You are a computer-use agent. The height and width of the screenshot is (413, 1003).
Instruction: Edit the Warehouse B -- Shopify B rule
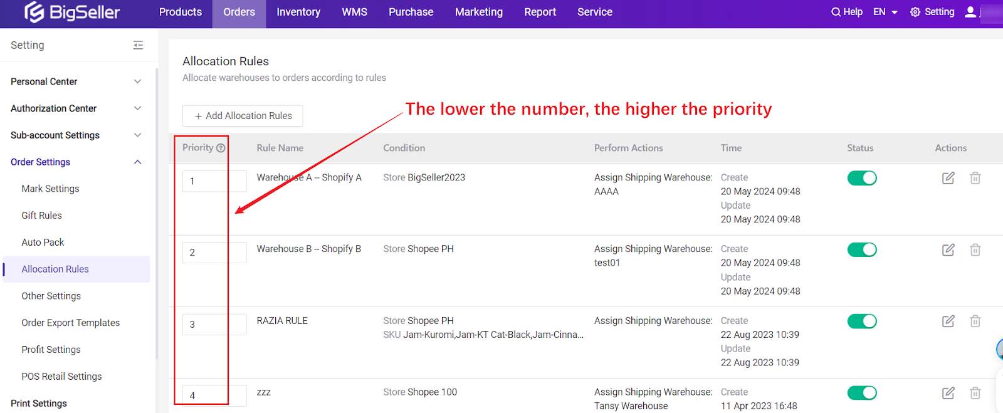(x=948, y=249)
